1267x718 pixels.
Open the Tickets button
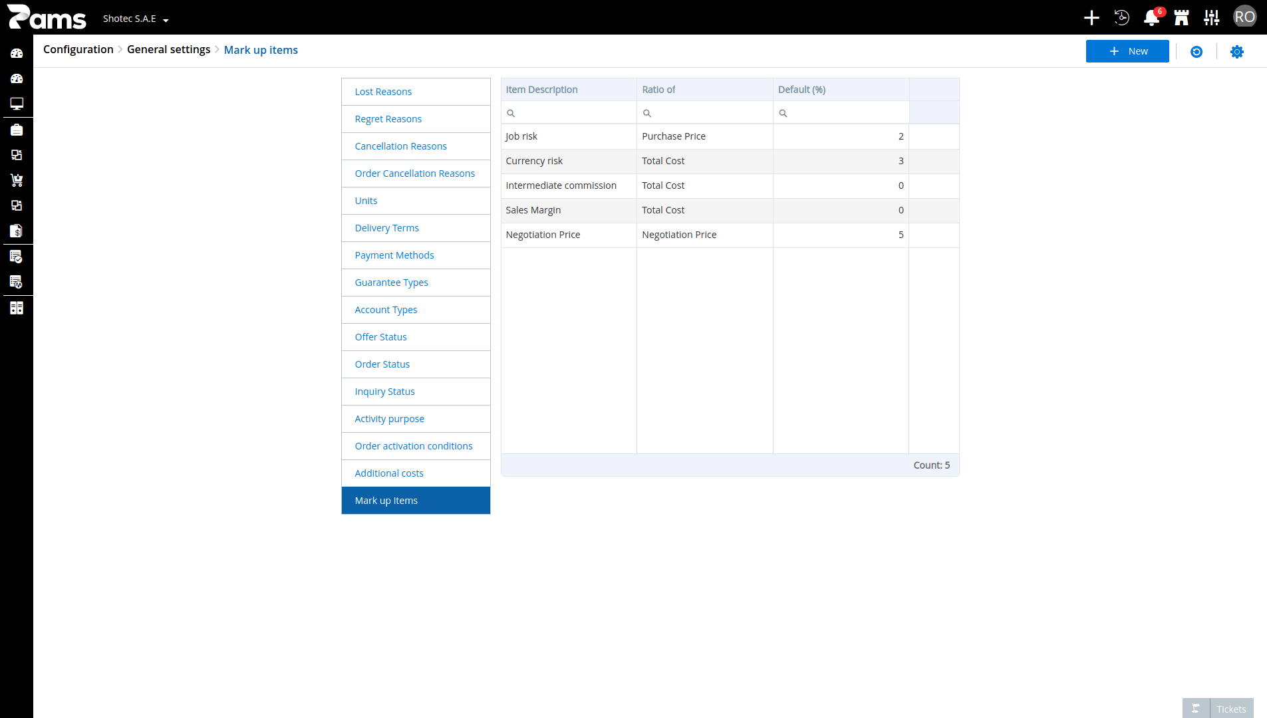point(1218,709)
